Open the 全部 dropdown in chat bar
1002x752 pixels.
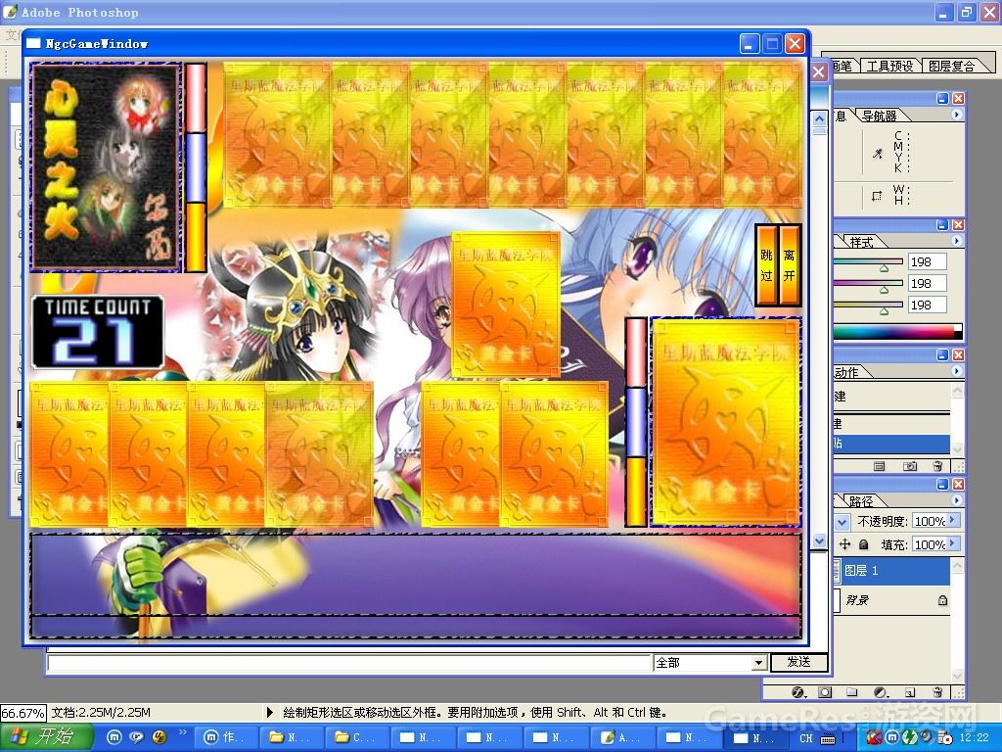pos(758,663)
